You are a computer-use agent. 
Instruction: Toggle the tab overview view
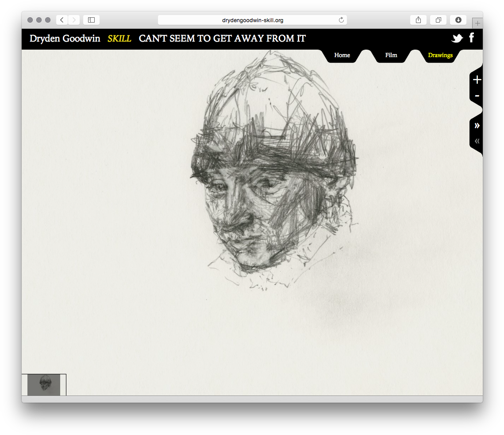[x=438, y=19]
